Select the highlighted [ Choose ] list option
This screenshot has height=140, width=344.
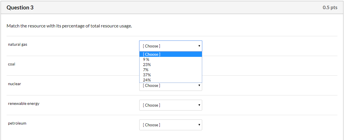(171, 54)
